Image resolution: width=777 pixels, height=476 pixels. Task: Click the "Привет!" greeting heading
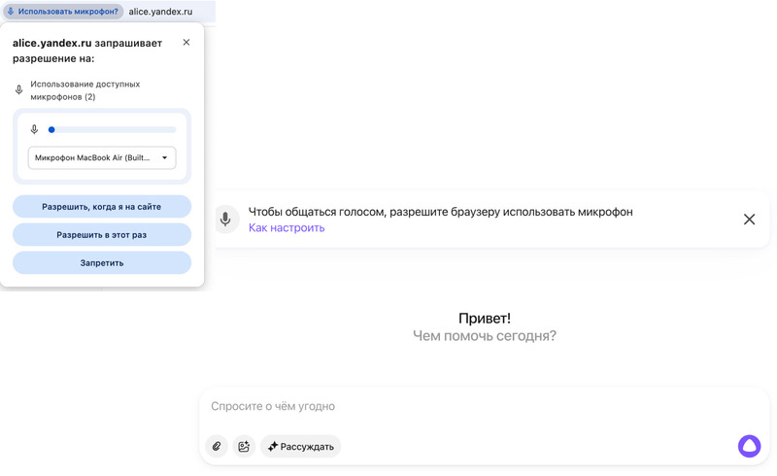click(484, 319)
